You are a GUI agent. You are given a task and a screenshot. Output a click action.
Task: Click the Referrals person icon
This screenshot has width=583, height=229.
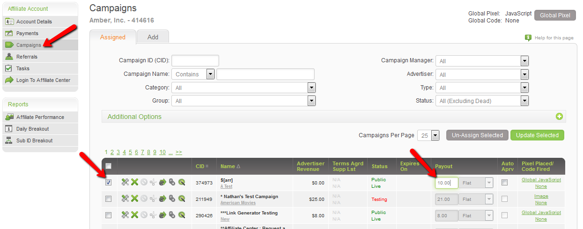(x=9, y=57)
